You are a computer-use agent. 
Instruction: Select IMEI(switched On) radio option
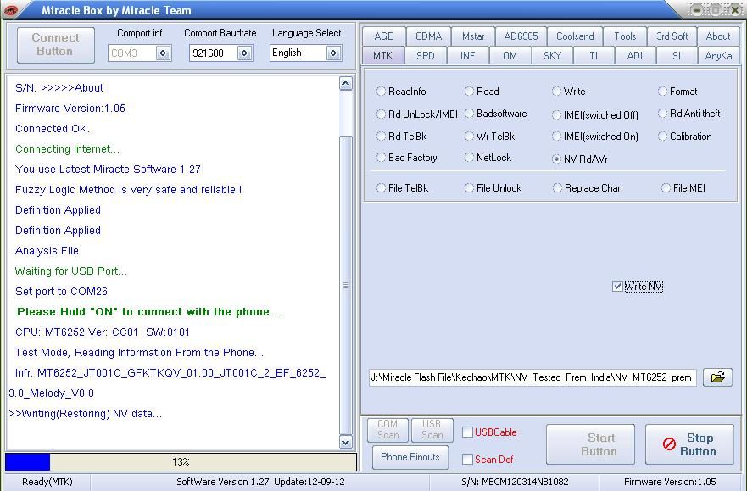[x=556, y=137]
